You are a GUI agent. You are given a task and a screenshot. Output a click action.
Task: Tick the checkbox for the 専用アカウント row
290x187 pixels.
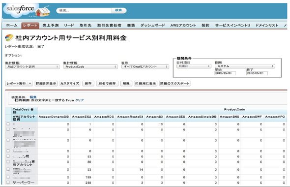point(8,161)
